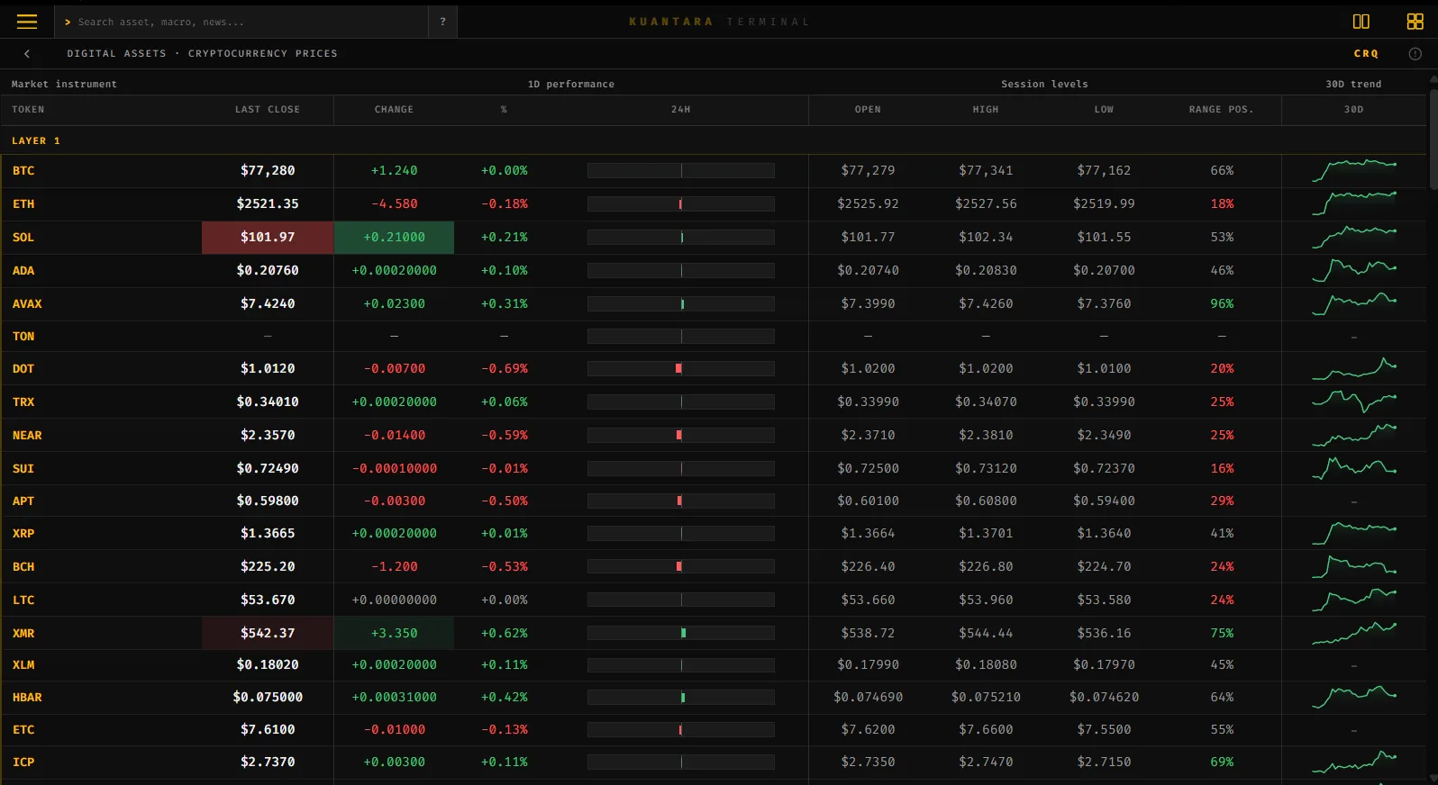Sort by RANGE POS. column header

pos(1221,110)
